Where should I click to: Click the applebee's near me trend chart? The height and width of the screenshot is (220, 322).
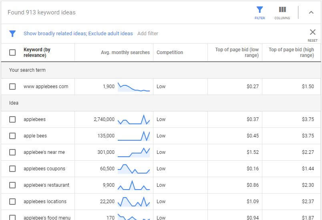pos(134,152)
